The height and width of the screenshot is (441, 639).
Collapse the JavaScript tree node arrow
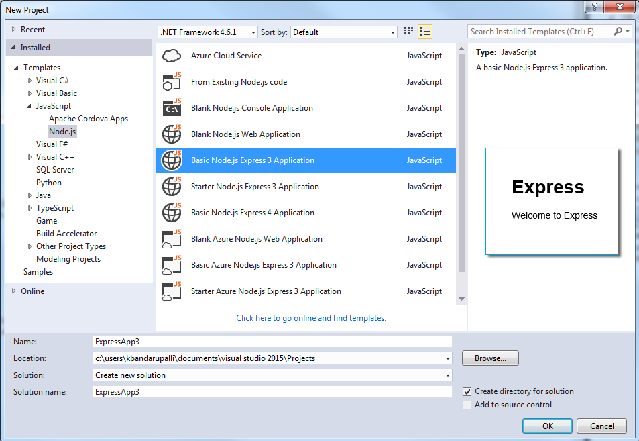coord(29,106)
